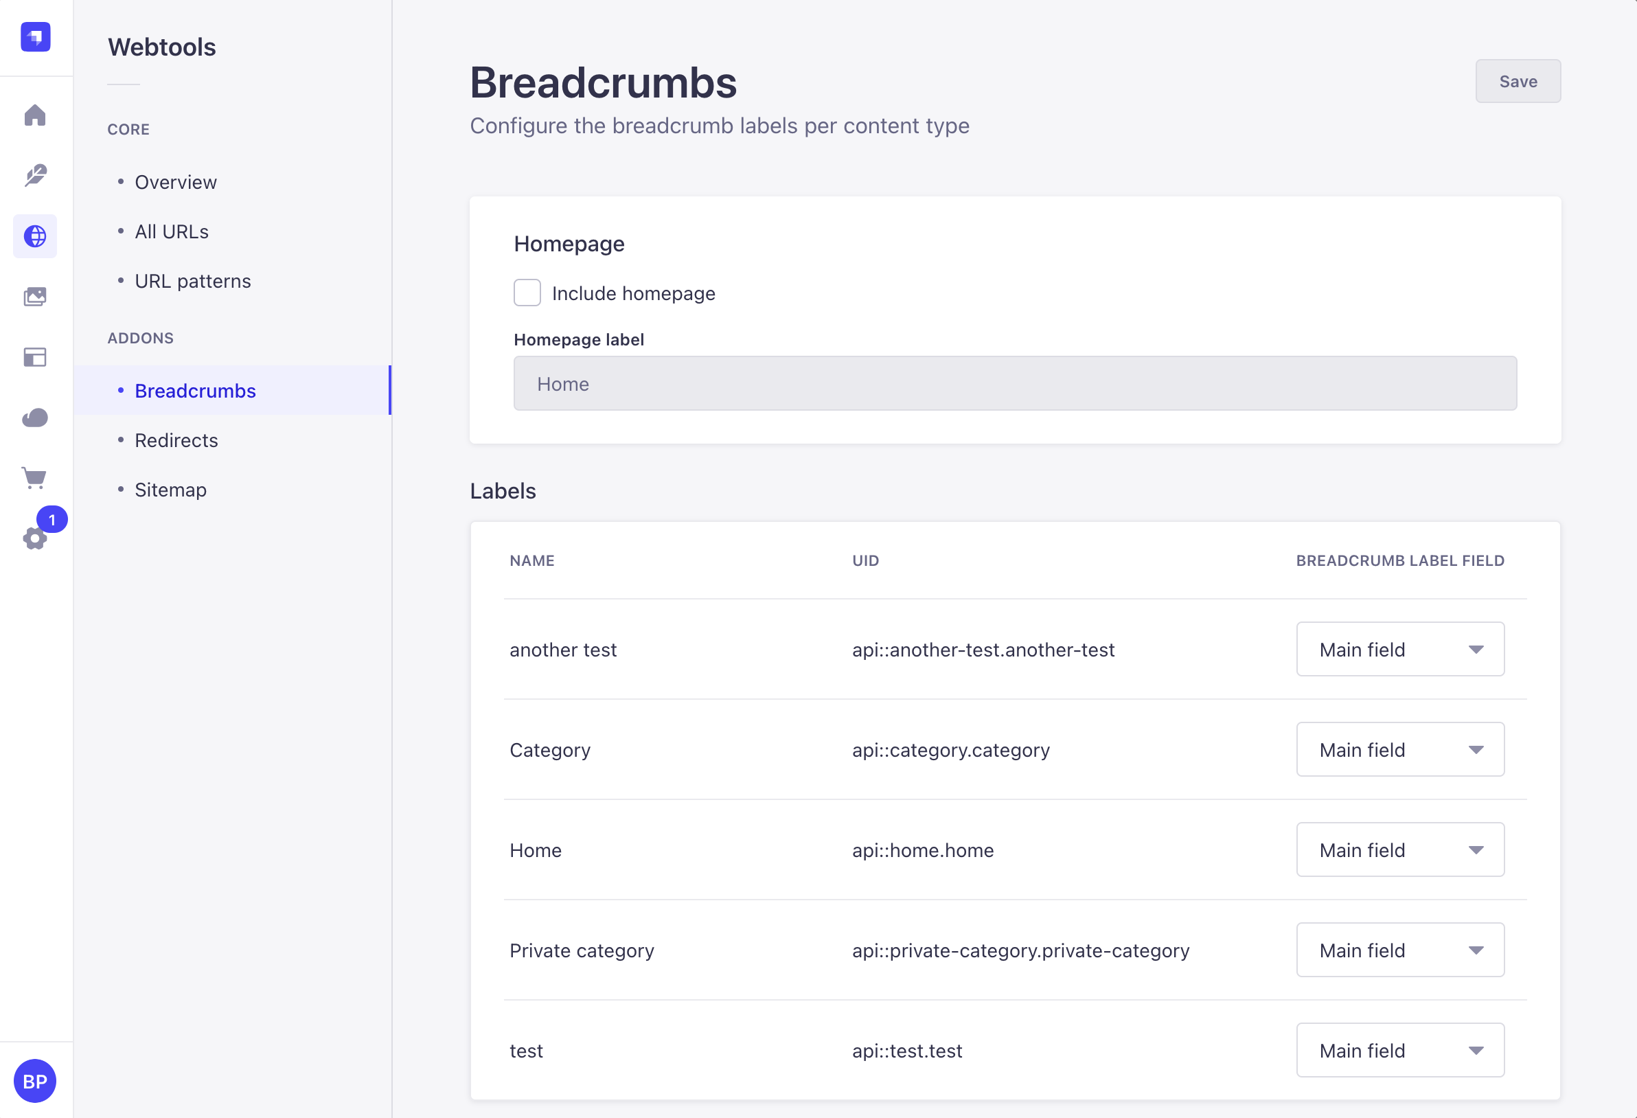This screenshot has width=1637, height=1118.
Task: Enable the Include homepage checkbox
Action: [x=527, y=293]
